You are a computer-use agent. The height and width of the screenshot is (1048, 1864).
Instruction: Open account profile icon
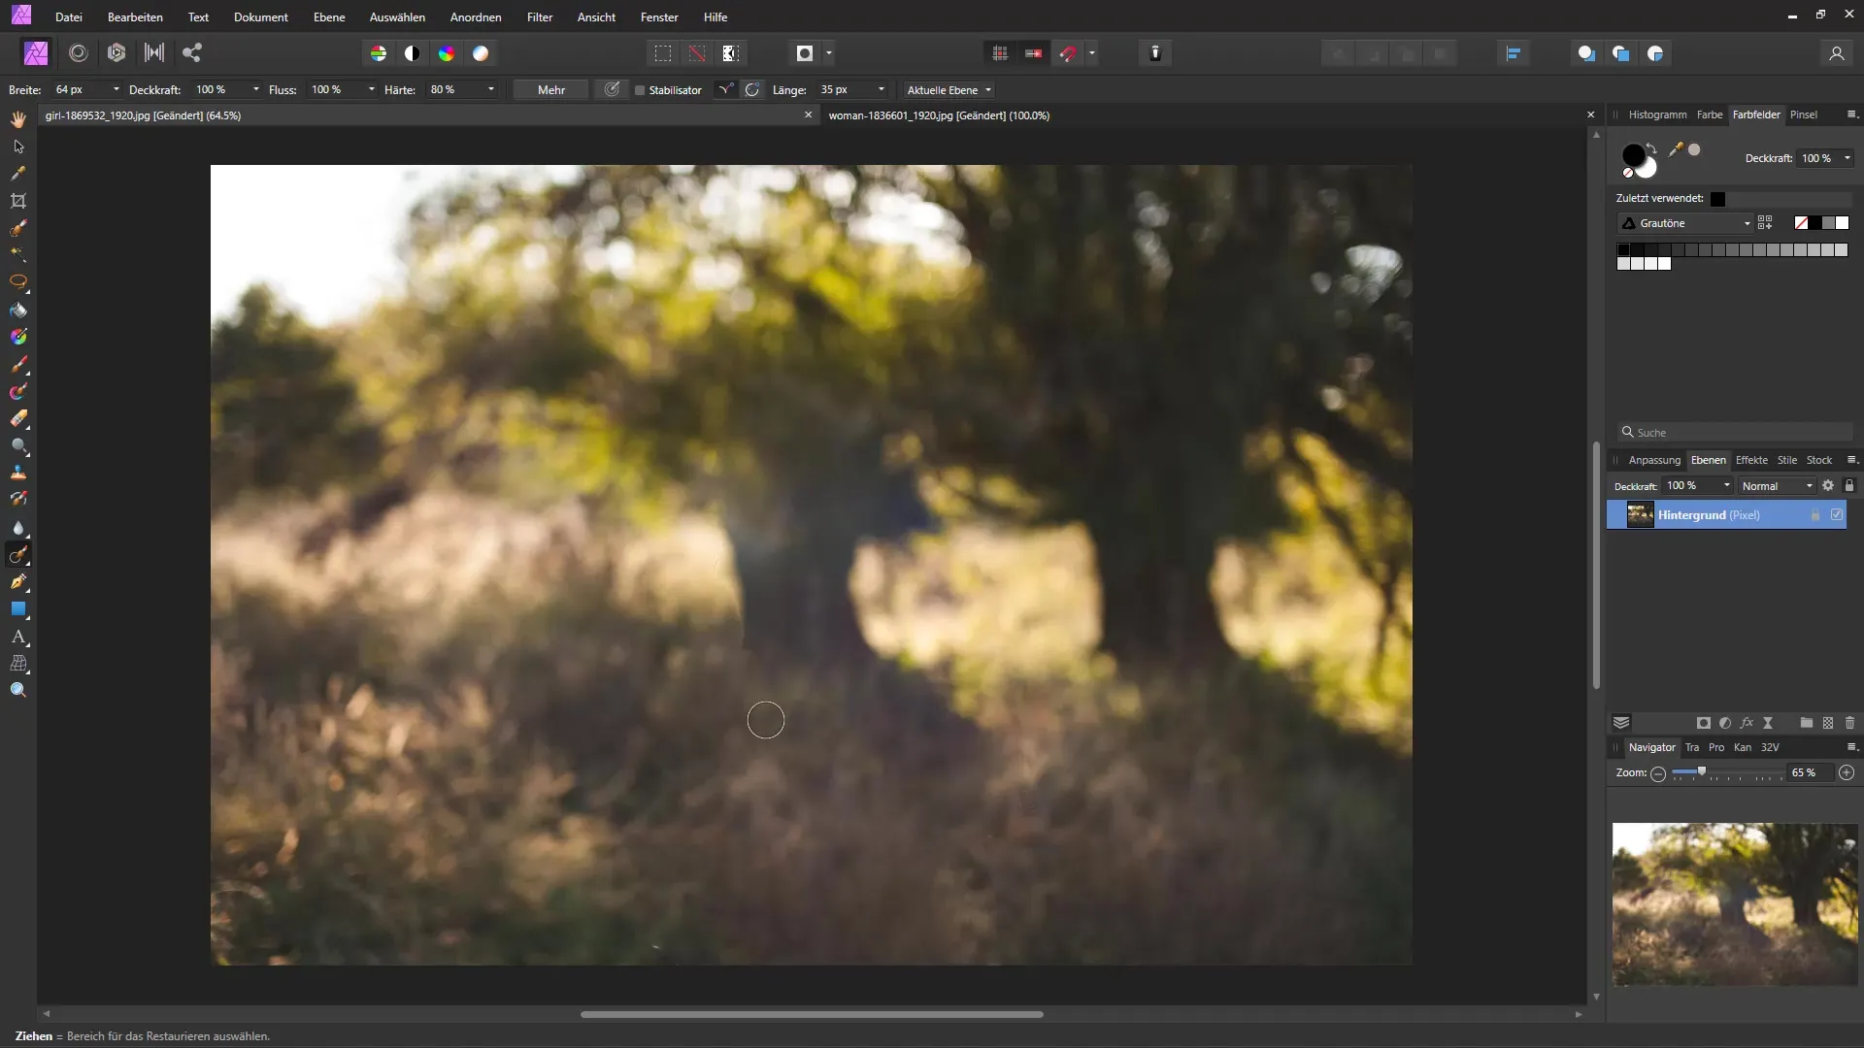[x=1836, y=53]
